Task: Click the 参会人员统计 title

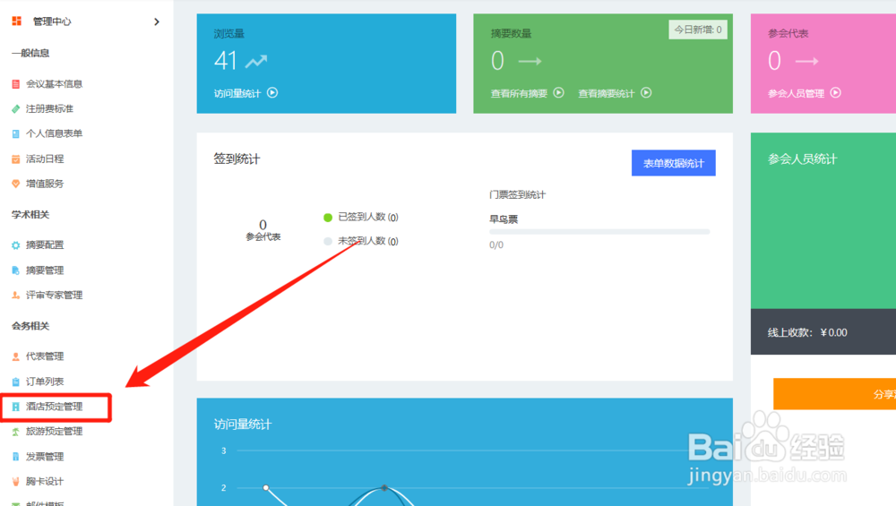Action: [802, 159]
